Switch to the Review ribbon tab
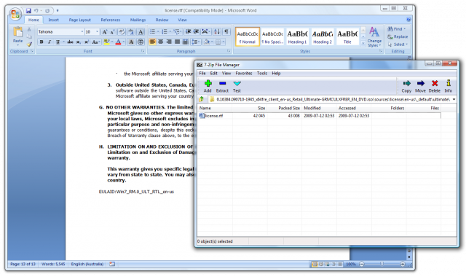Image resolution: width=466 pixels, height=277 pixels. 162,20
